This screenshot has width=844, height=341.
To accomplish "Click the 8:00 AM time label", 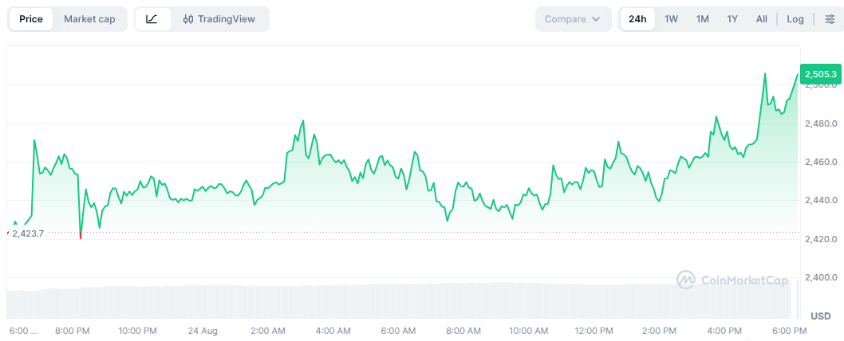I will click(x=463, y=330).
